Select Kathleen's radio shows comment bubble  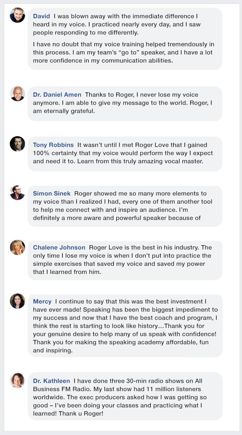click(x=125, y=396)
